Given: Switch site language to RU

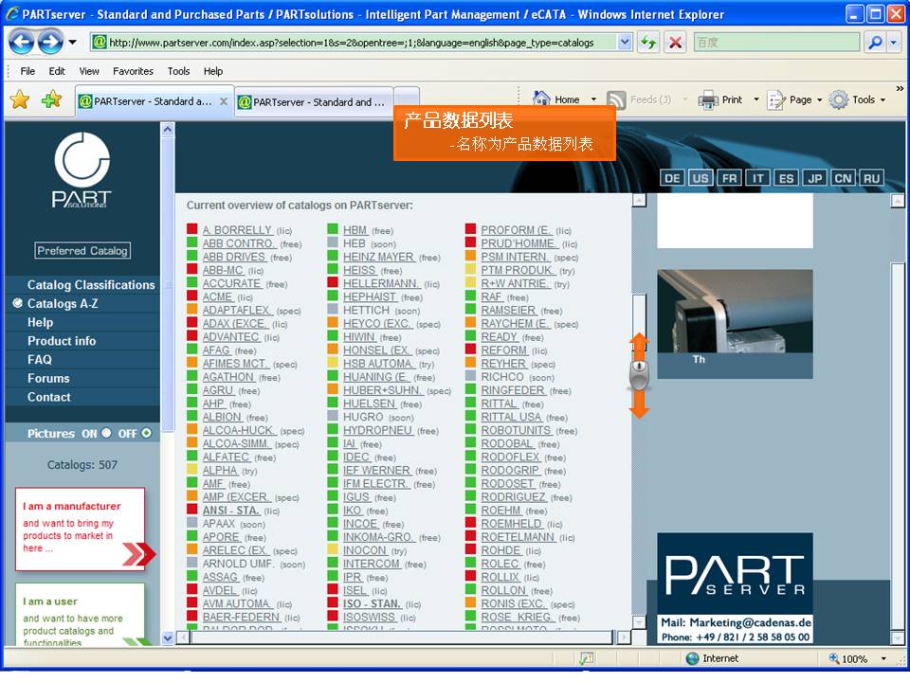Looking at the screenshot, I should tap(872, 178).
